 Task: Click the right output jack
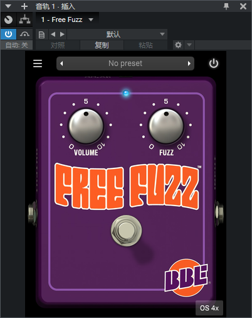[x=219, y=213]
